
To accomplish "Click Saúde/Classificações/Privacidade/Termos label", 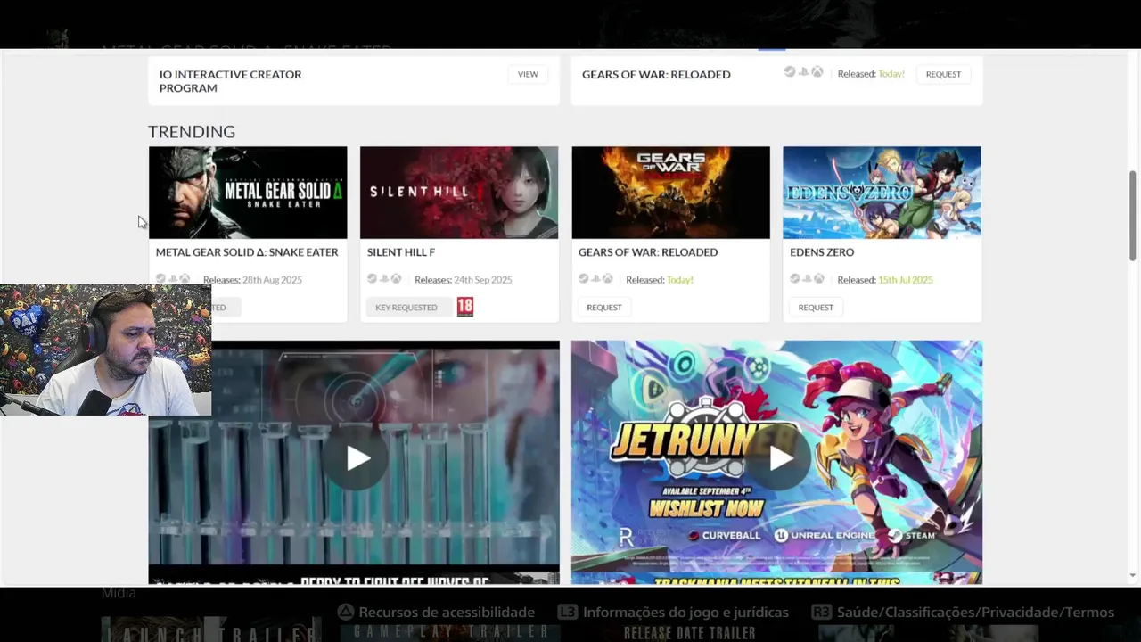I will [x=975, y=613].
